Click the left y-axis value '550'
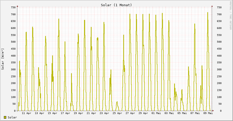Viewport: 233px width, 121px height. tap(13, 35)
